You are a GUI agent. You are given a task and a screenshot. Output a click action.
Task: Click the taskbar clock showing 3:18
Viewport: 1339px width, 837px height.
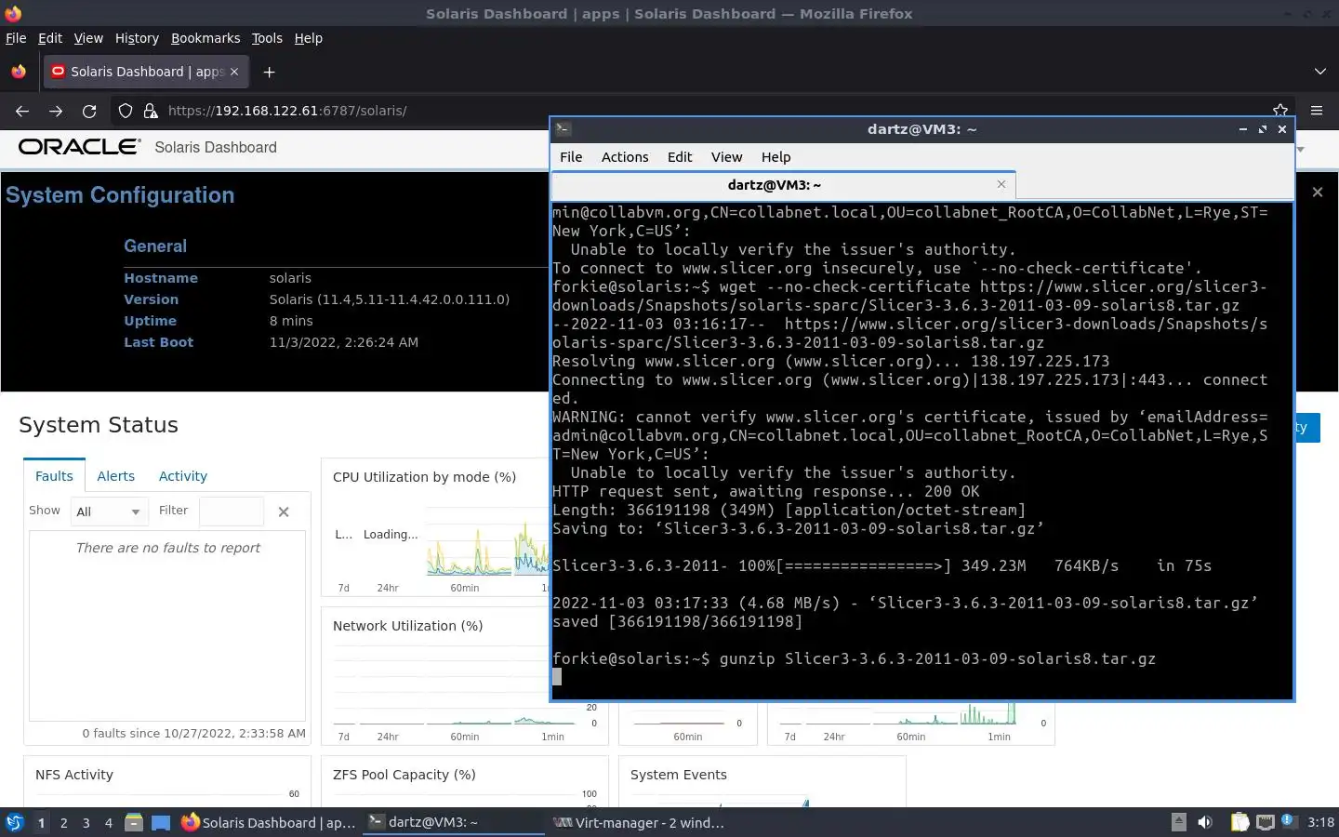coord(1320,822)
